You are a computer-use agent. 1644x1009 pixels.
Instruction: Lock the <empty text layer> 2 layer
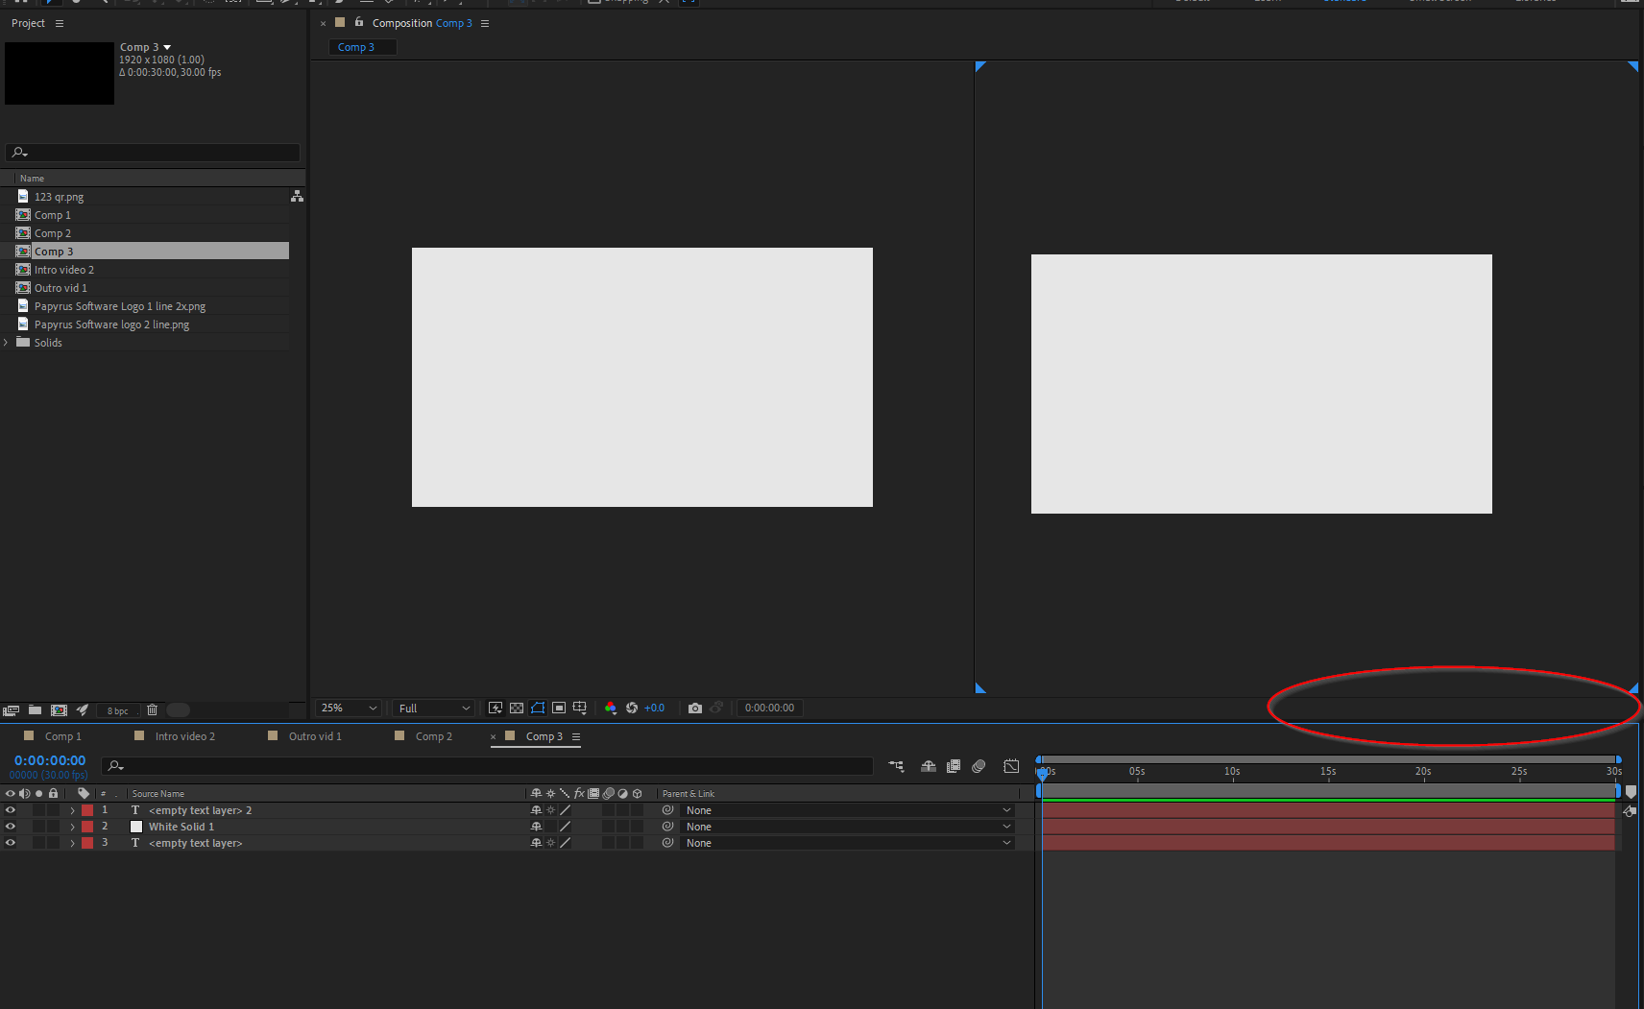(x=53, y=810)
